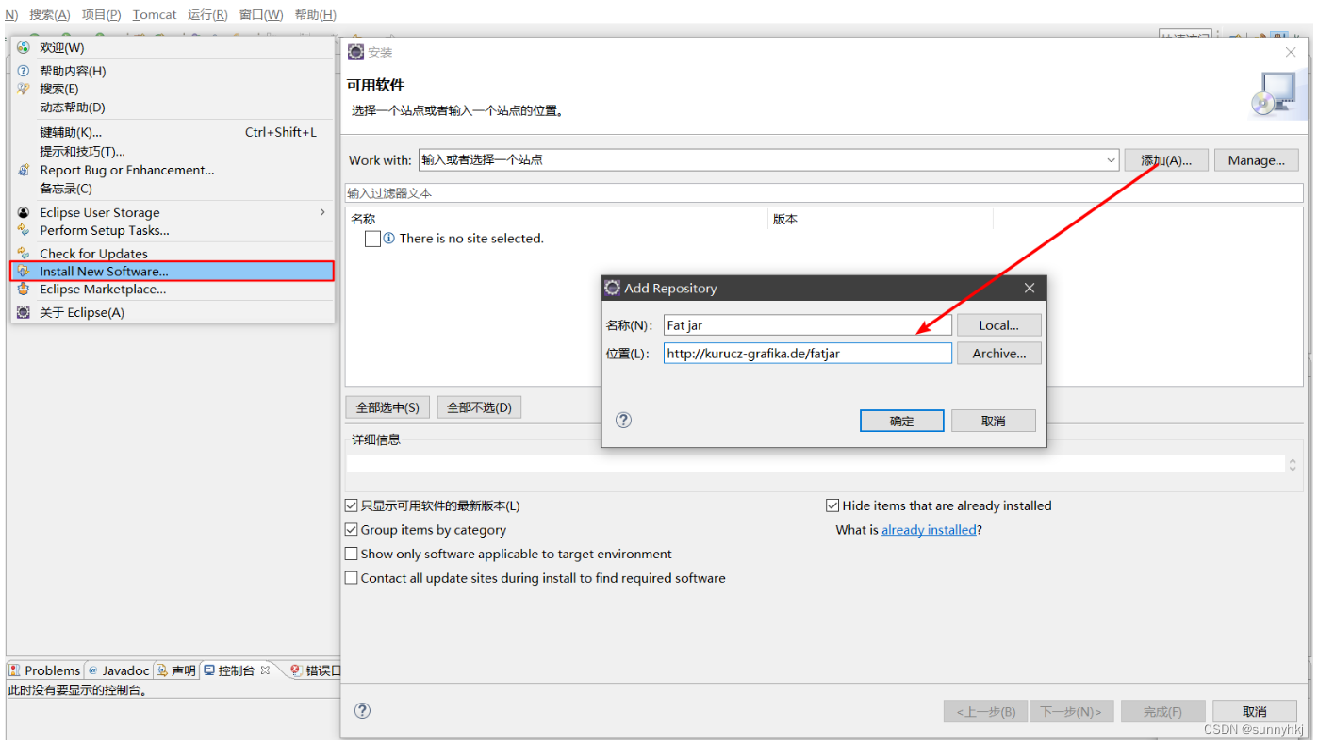This screenshot has width=1318, height=745.
Task: Close the Add Repository dialog with X
Action: 1030,288
